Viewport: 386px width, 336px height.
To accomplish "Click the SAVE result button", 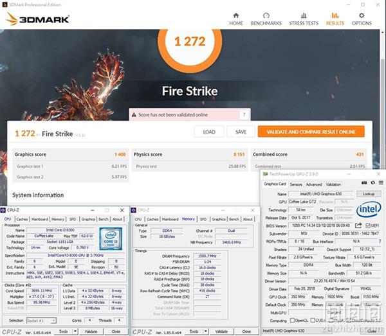I will [x=241, y=131].
